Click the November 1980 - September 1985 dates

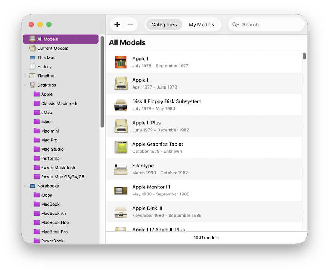tap(167, 215)
